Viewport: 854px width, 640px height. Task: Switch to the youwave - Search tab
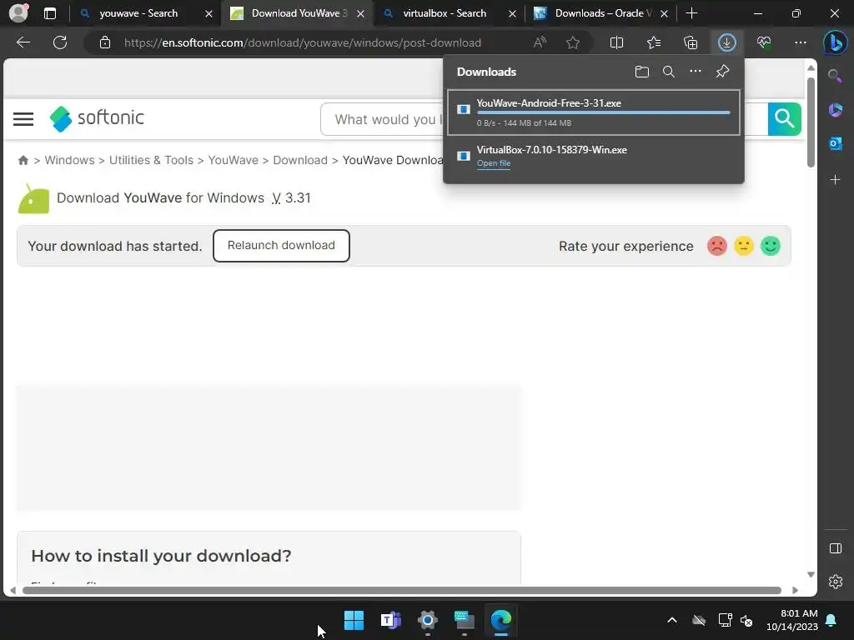(138, 13)
